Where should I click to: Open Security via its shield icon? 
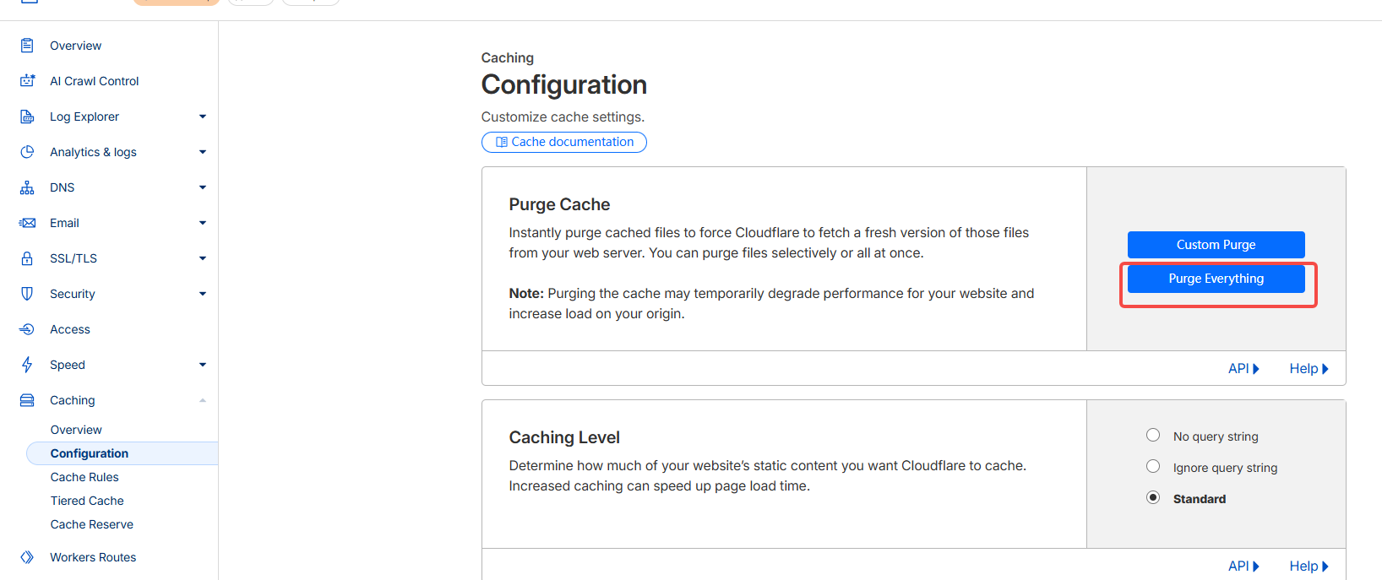pos(26,293)
